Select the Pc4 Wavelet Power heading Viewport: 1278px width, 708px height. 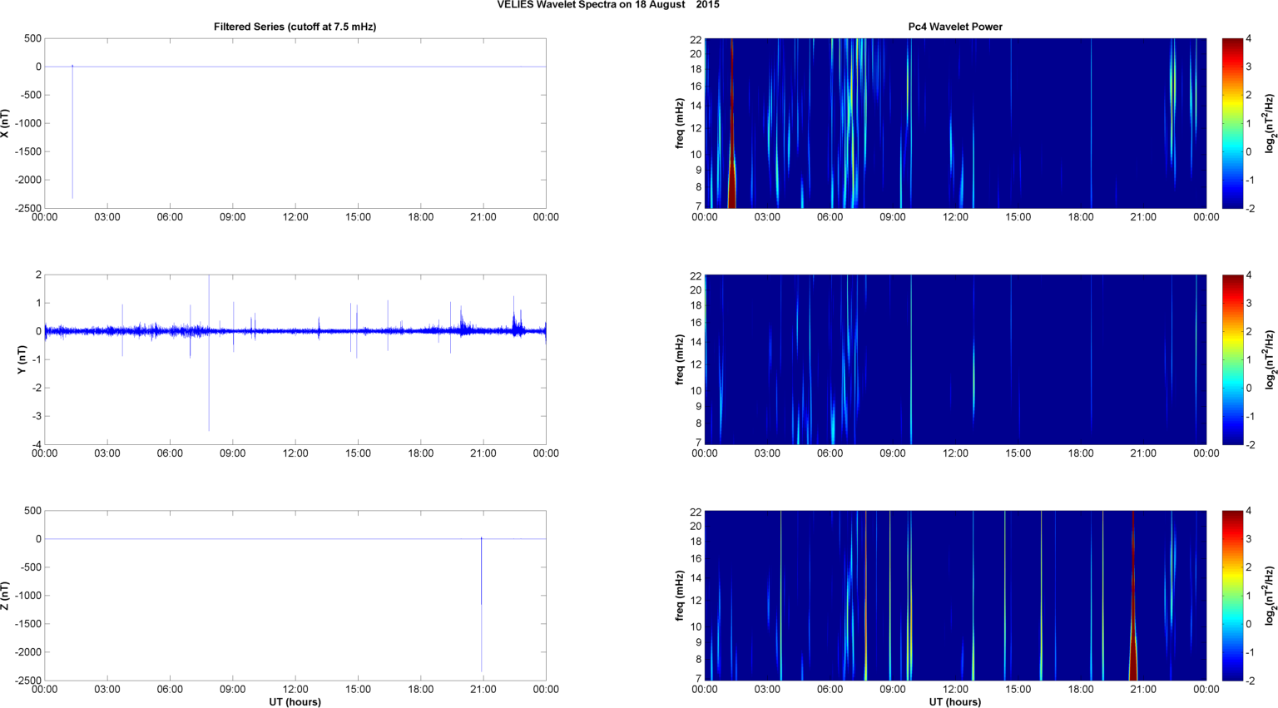(x=954, y=27)
